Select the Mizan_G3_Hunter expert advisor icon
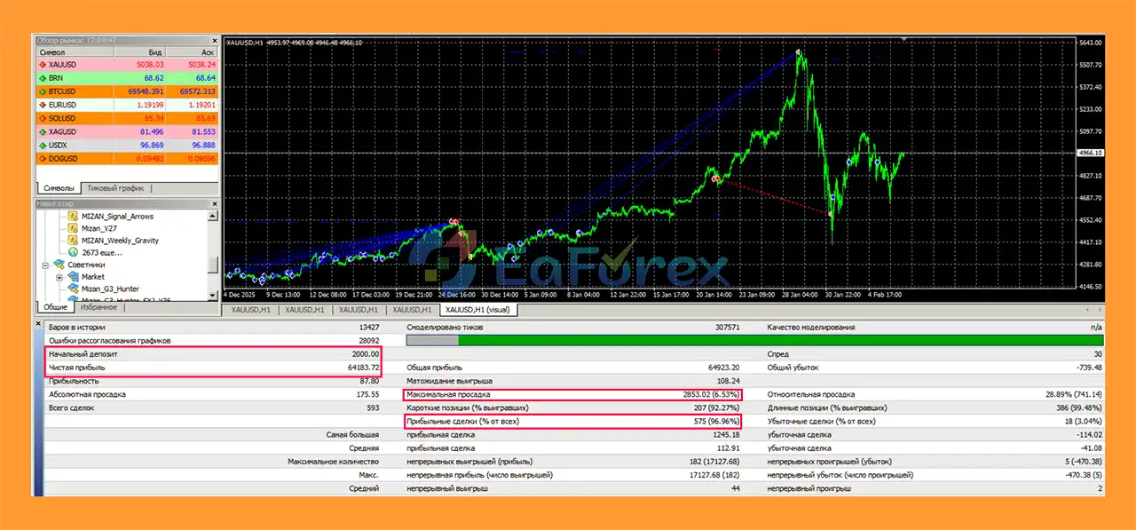This screenshot has height=530, width=1136. click(x=74, y=289)
